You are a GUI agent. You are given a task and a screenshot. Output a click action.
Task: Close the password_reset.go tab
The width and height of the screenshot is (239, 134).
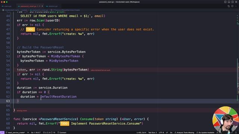click(42, 6)
